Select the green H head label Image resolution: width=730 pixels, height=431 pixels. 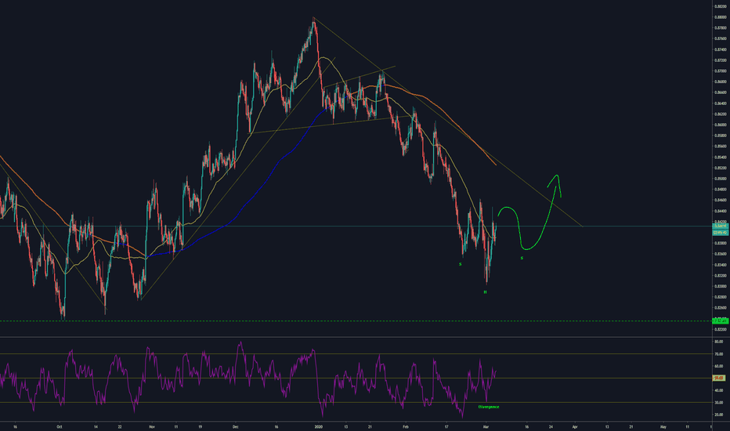(486, 292)
